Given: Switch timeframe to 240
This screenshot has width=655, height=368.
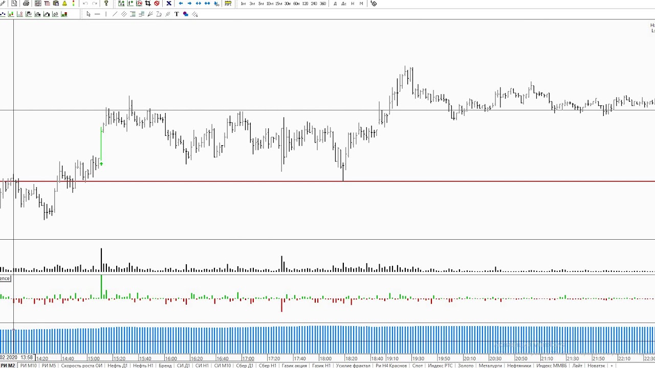Looking at the screenshot, I should (314, 4).
